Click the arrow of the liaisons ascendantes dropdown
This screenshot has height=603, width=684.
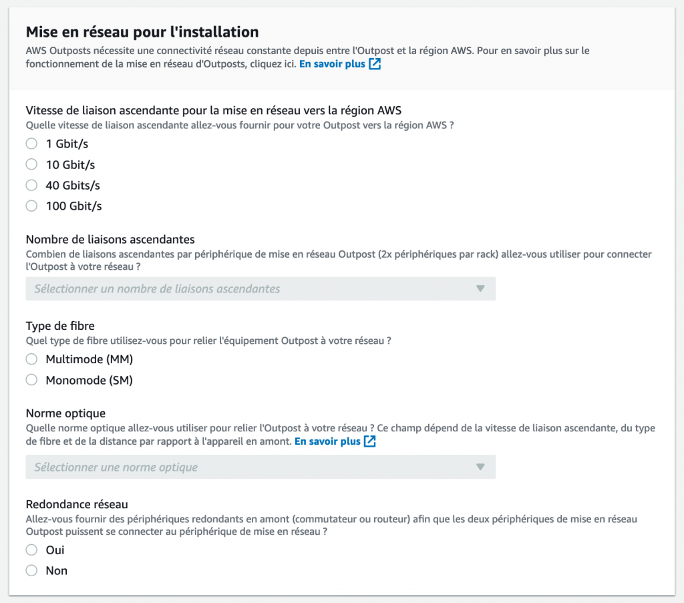click(x=480, y=288)
